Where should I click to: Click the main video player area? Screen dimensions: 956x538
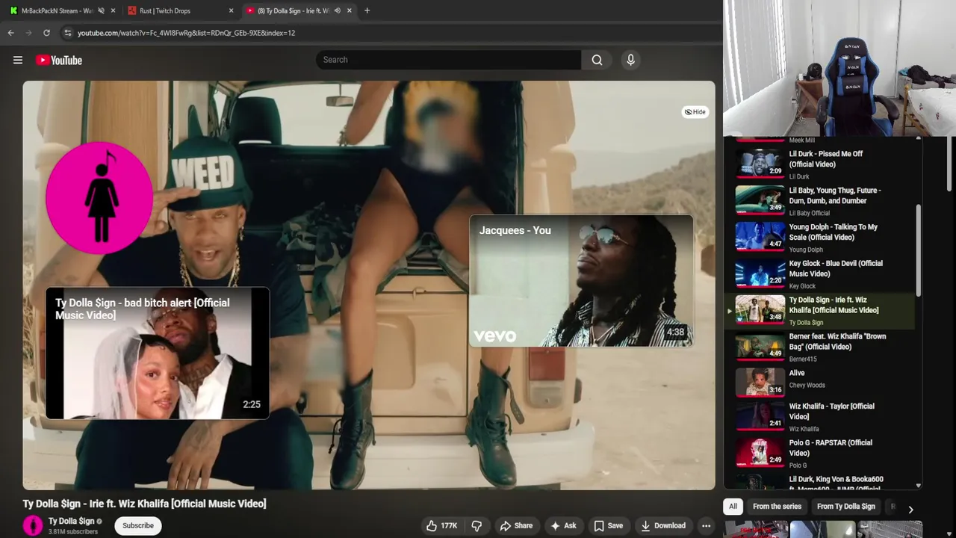click(x=369, y=285)
